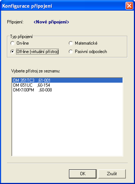Click the 'Matematické' option label text
135x184 pixels.
(x=86, y=43)
